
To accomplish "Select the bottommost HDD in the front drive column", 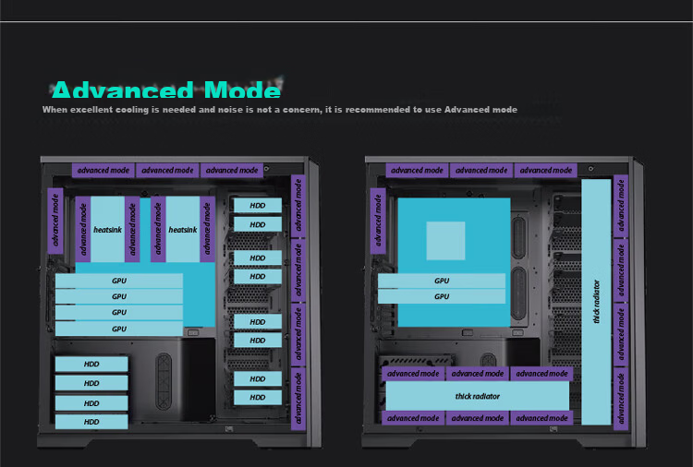I will (x=258, y=397).
